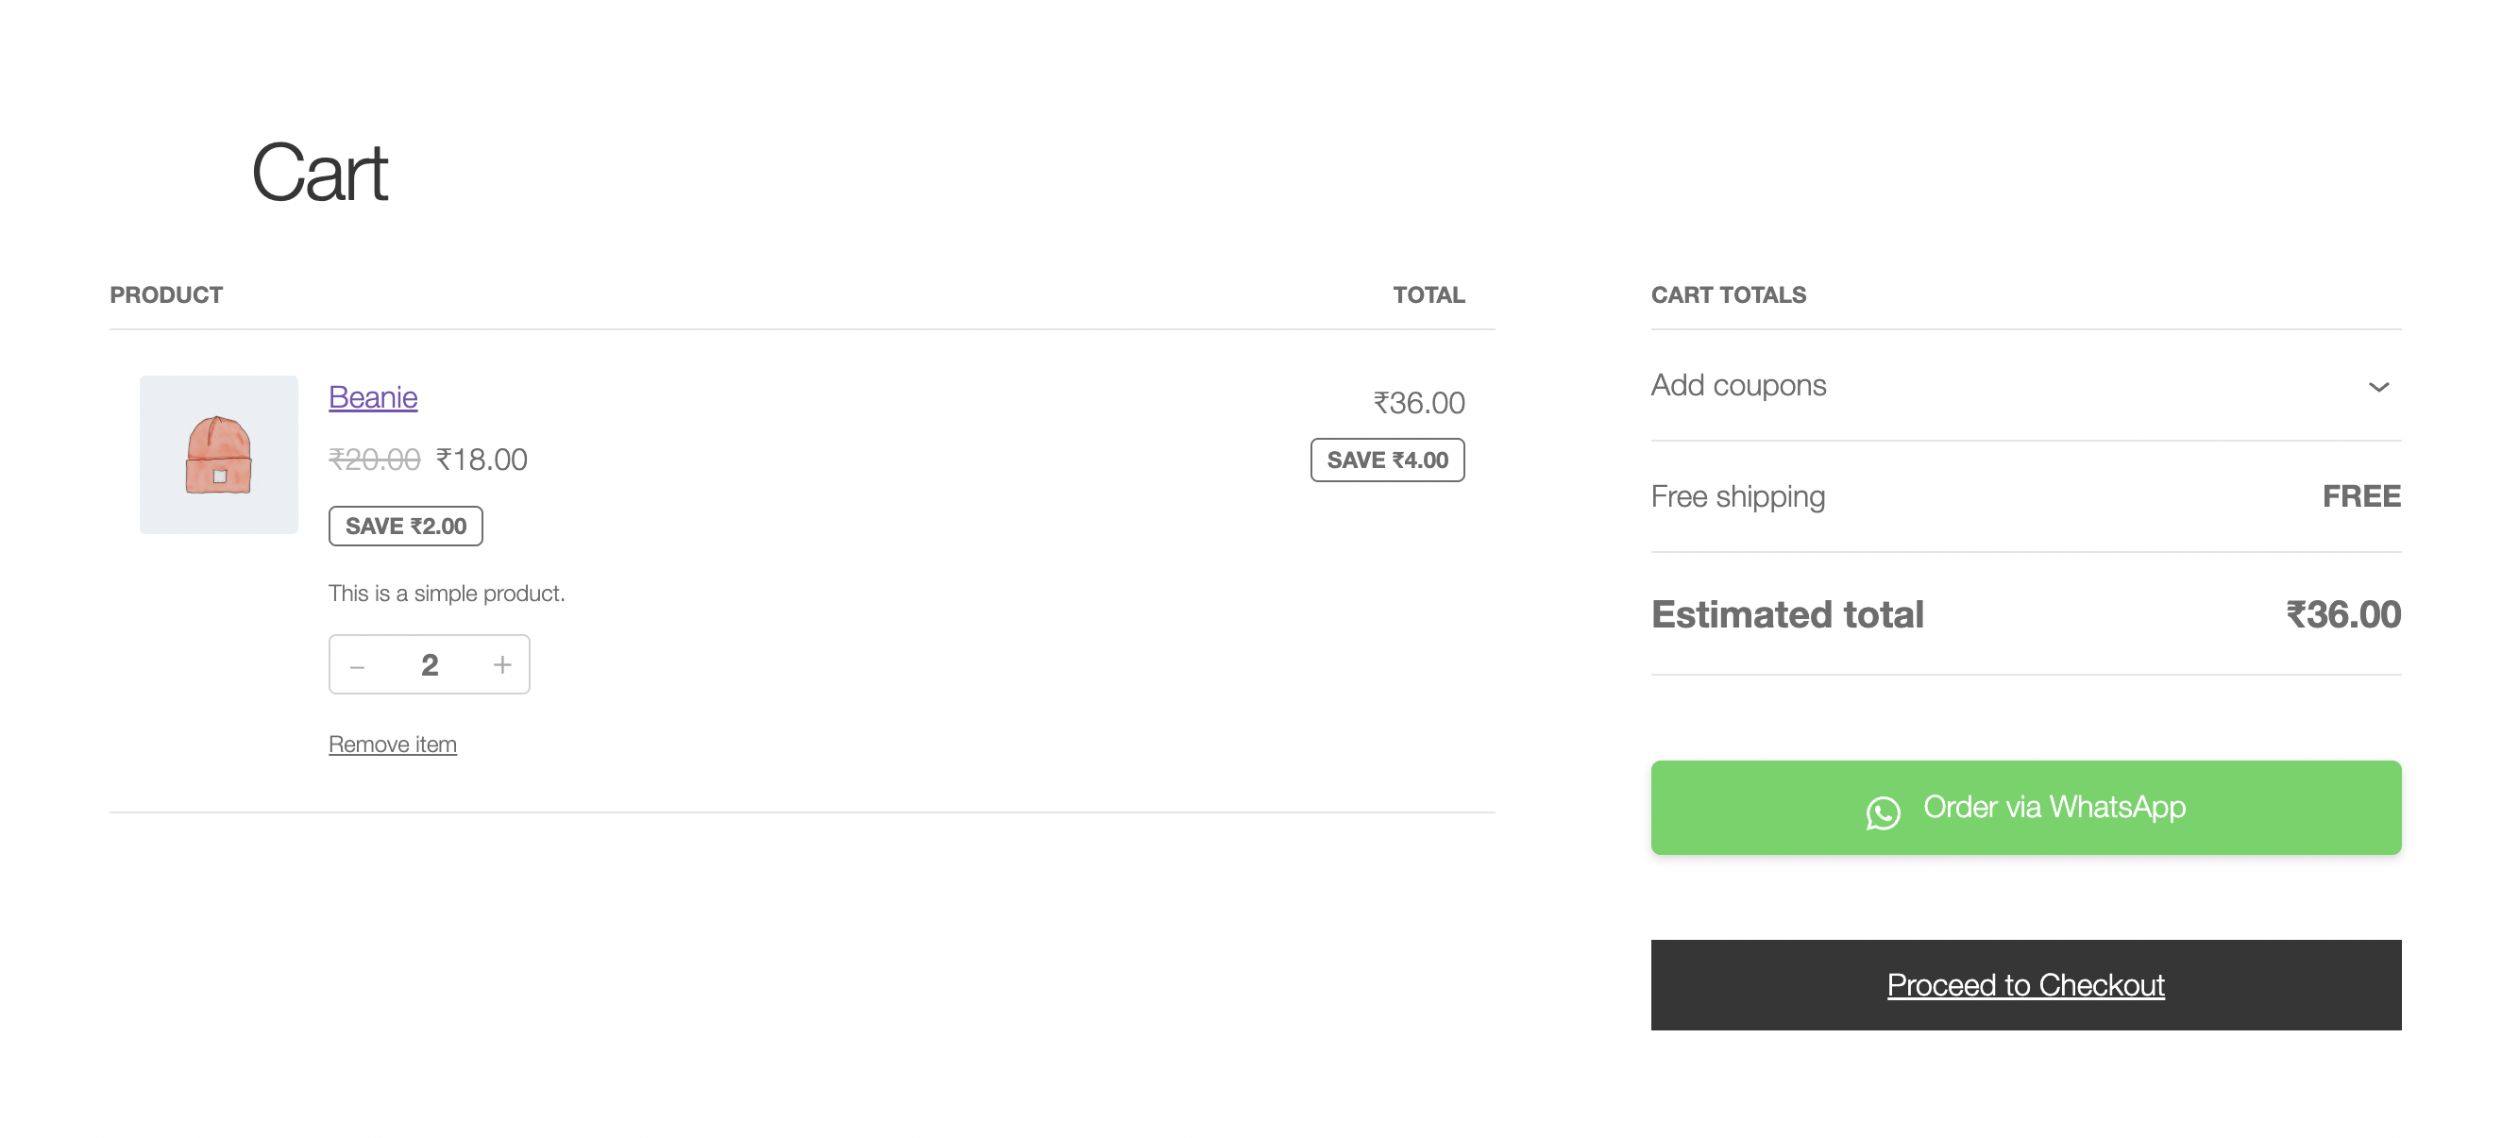Image resolution: width=2519 pixels, height=1138 pixels.
Task: Click the TOTAL column header
Action: pos(1429,294)
